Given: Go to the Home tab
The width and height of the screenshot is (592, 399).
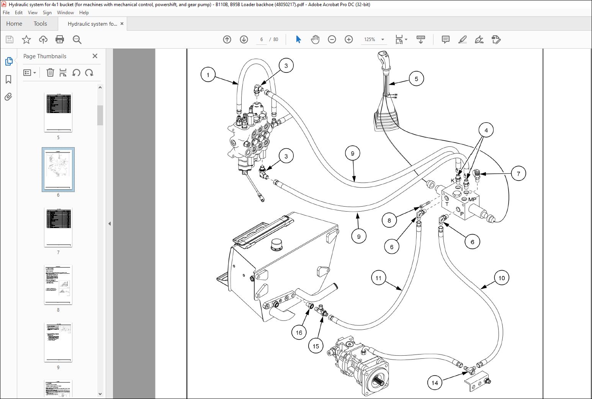Looking at the screenshot, I should pos(14,24).
